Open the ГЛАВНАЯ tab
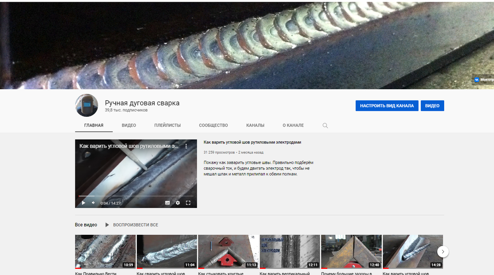The height and width of the screenshot is (275, 494). click(94, 125)
